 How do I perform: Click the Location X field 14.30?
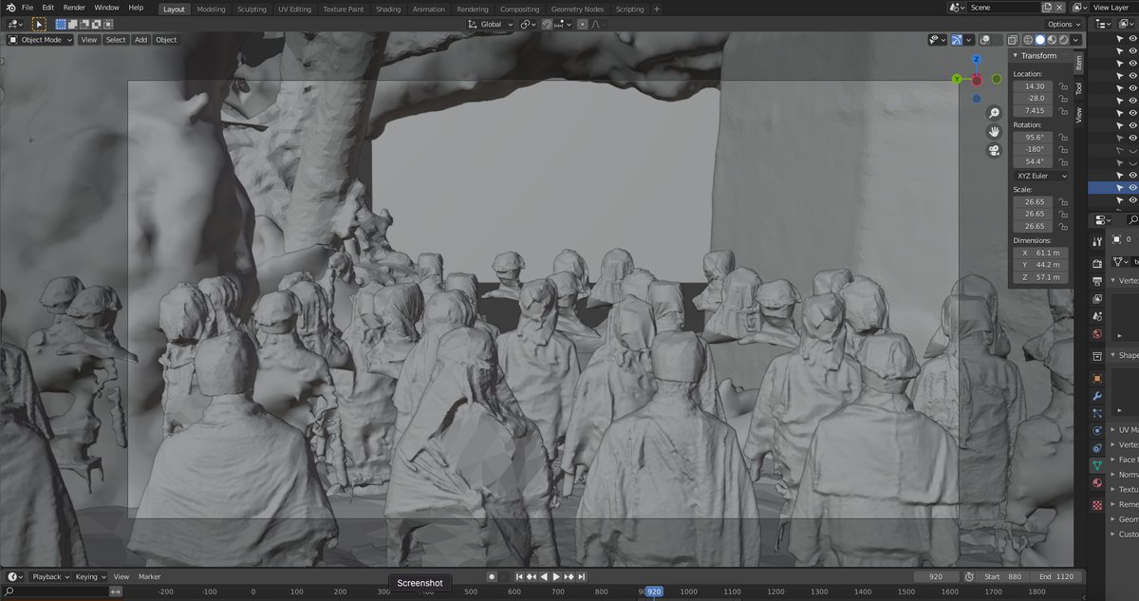point(1035,86)
